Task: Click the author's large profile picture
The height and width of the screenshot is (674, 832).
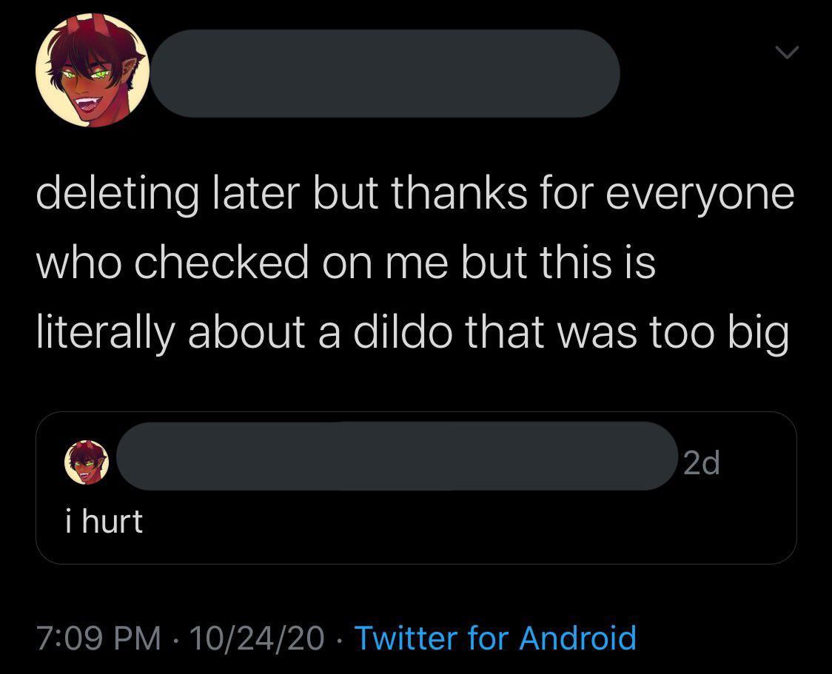Action: (x=93, y=71)
